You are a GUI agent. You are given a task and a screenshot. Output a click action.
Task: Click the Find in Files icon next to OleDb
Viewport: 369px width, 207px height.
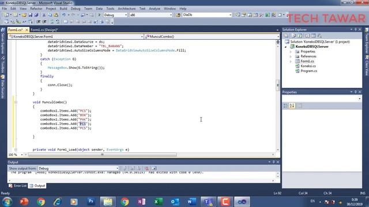[178, 15]
